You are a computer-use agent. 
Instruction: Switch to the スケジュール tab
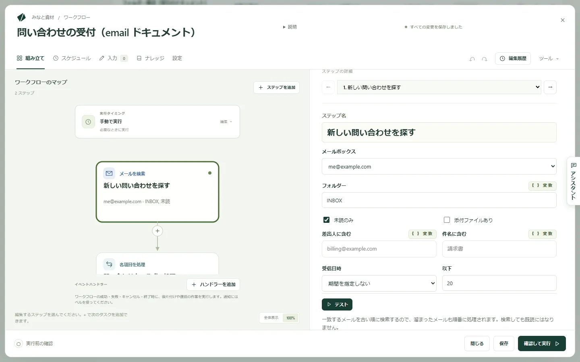click(x=72, y=58)
